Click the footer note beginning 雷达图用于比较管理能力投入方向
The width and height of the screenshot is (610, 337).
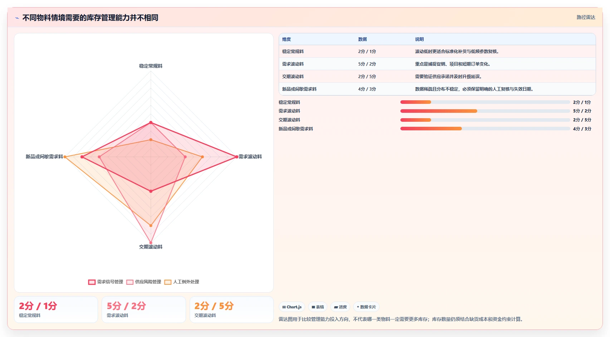(402, 319)
